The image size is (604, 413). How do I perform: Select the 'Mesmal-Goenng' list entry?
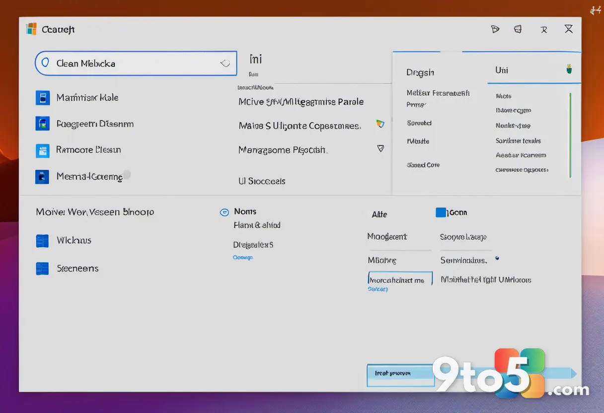pyautogui.click(x=89, y=176)
